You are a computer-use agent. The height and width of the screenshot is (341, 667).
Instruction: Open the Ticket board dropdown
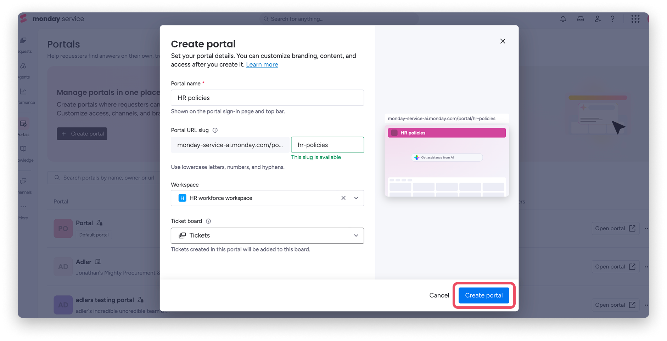pyautogui.click(x=267, y=236)
